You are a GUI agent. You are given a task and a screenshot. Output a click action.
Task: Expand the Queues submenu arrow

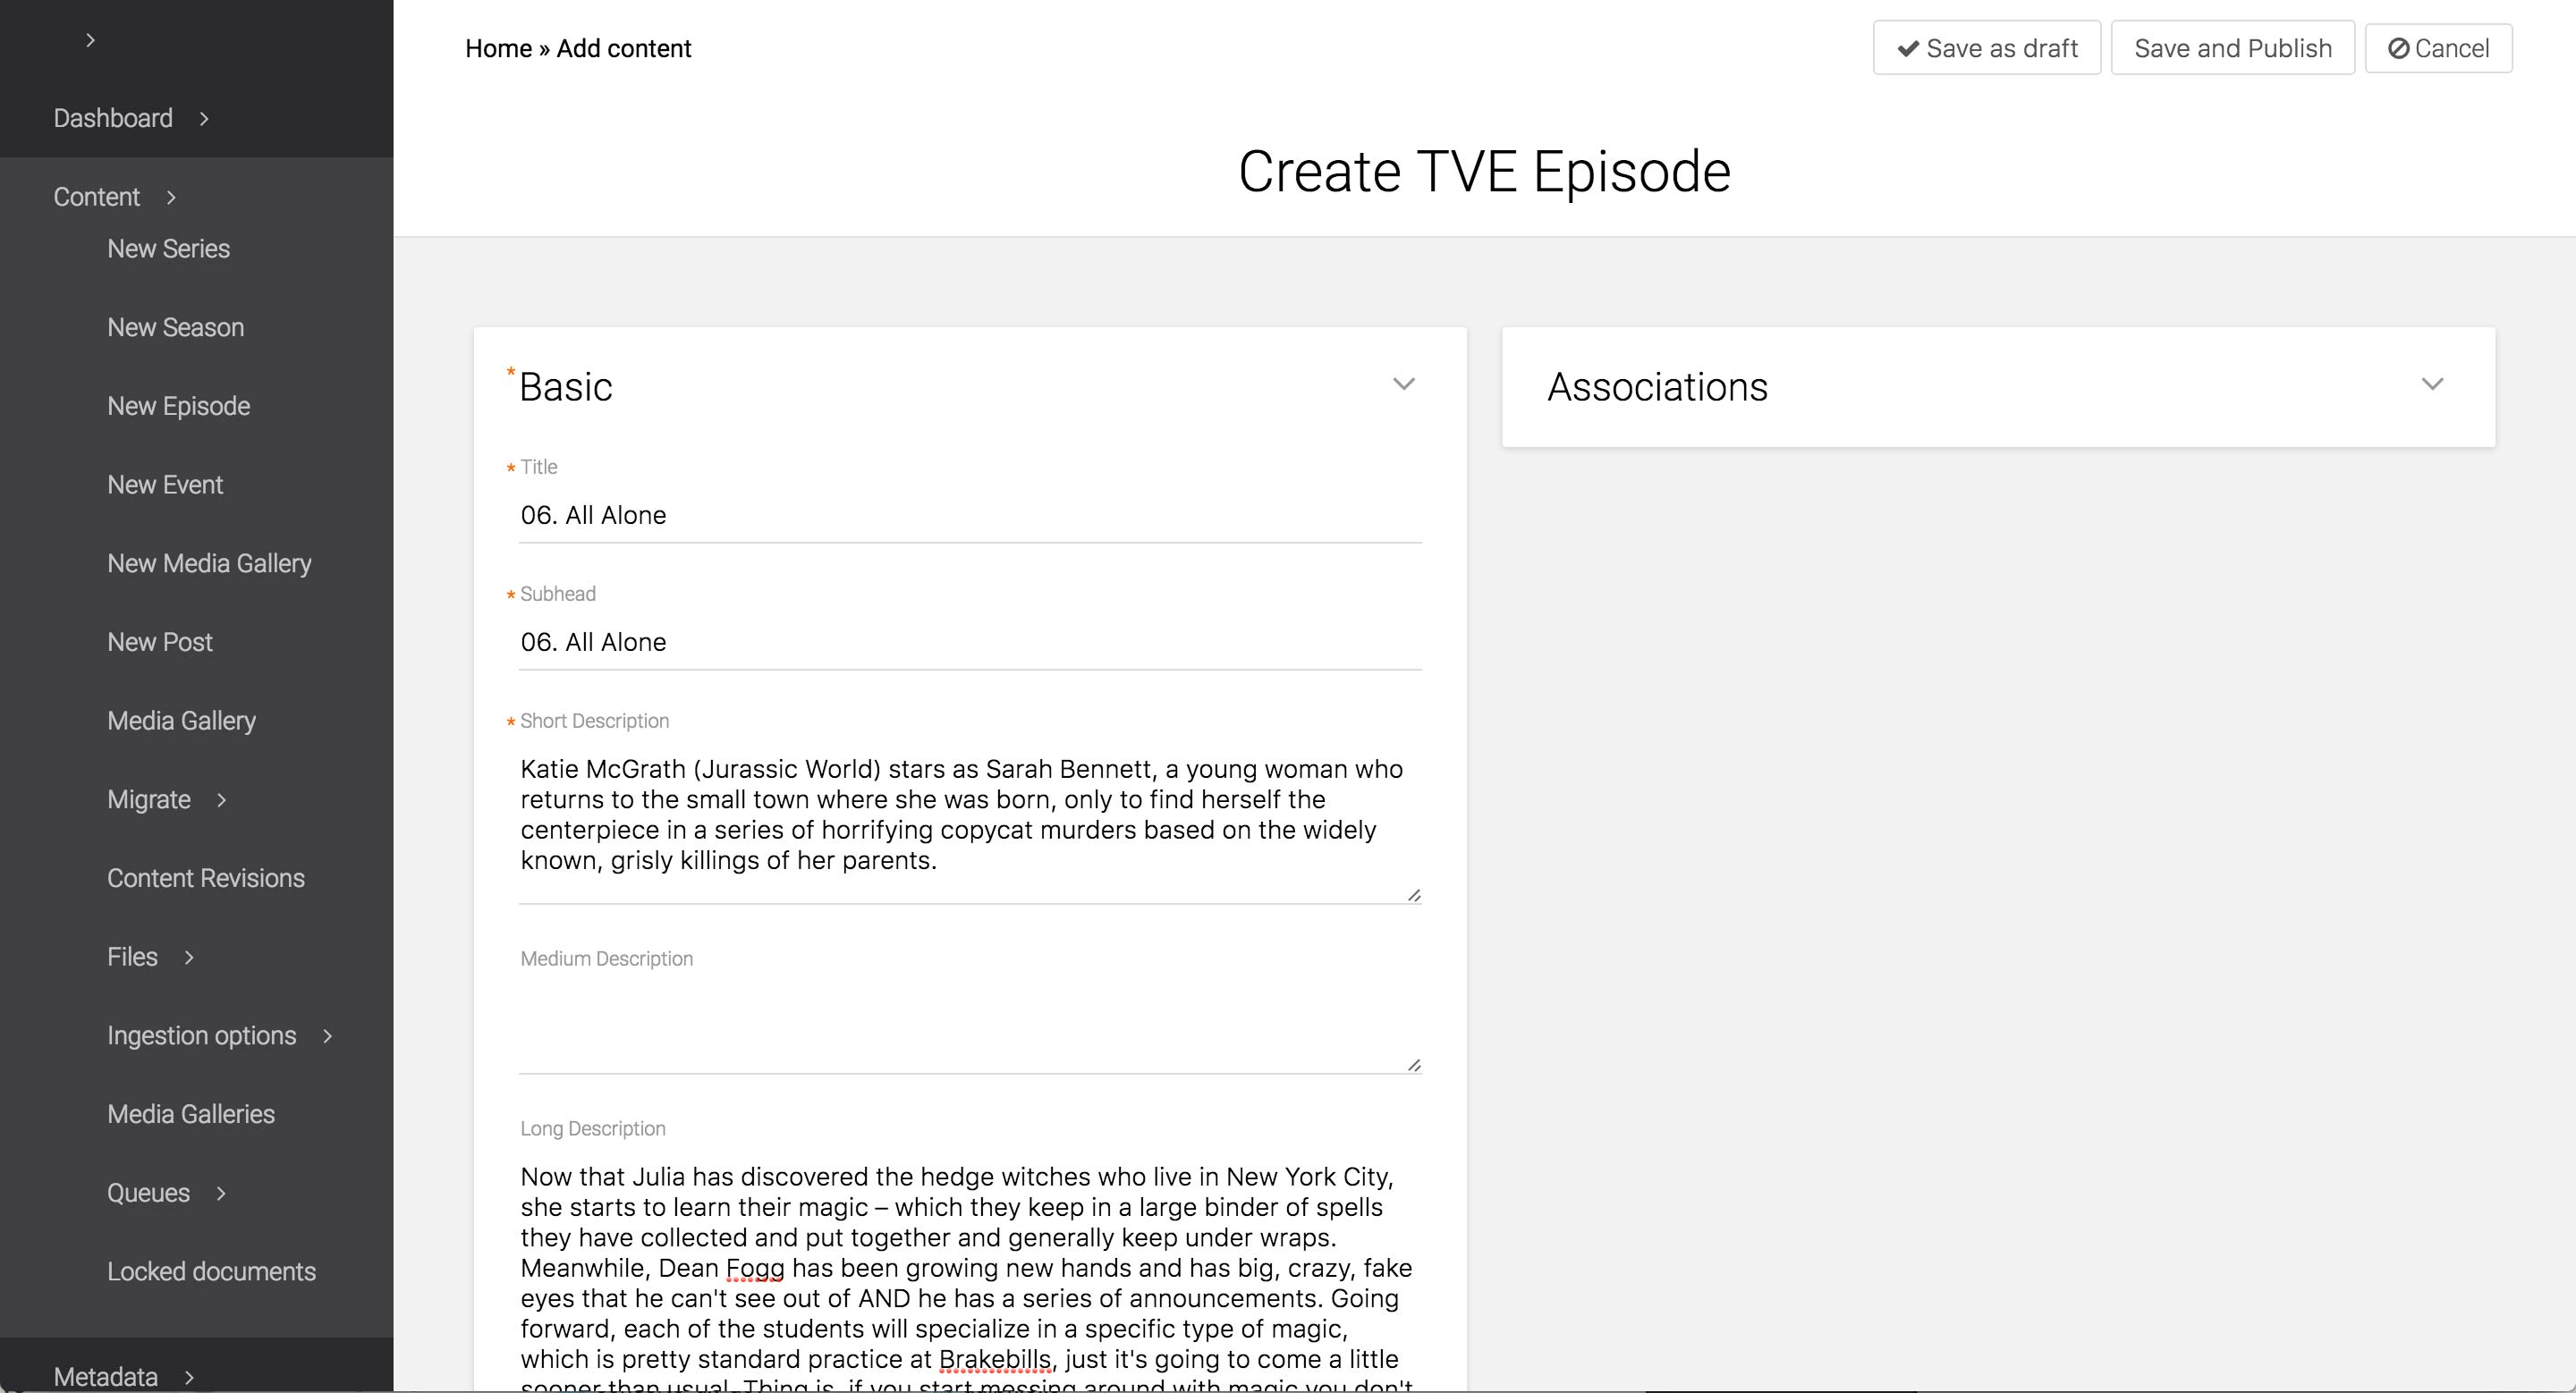tap(221, 1193)
